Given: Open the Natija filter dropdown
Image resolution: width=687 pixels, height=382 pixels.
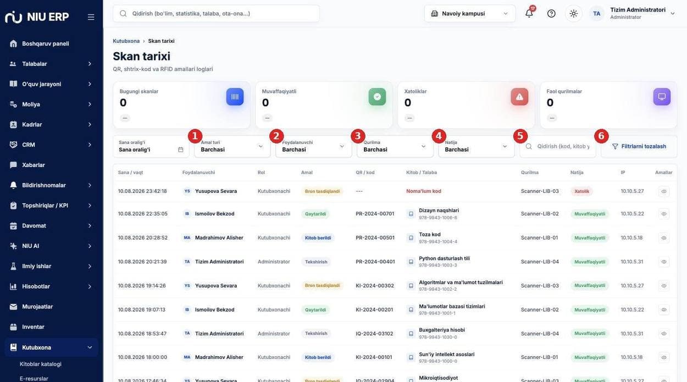Looking at the screenshot, I should 476,146.
